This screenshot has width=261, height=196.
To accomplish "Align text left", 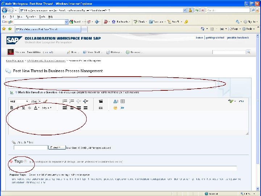I will (65, 108).
